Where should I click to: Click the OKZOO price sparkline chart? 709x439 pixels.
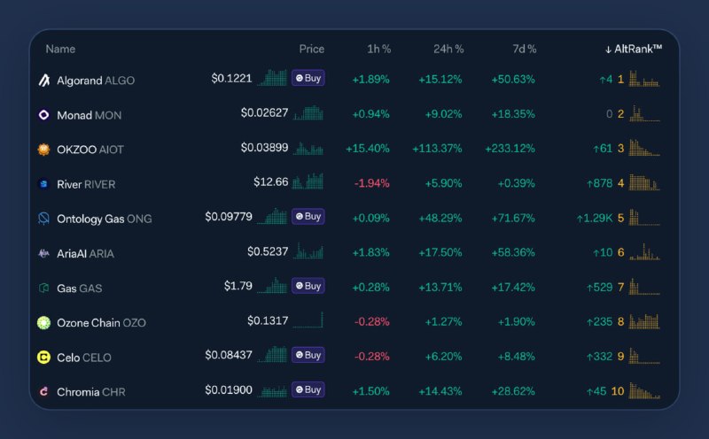(308, 148)
